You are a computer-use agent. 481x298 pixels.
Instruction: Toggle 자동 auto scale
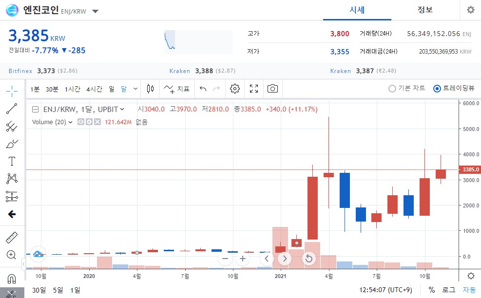click(469, 290)
